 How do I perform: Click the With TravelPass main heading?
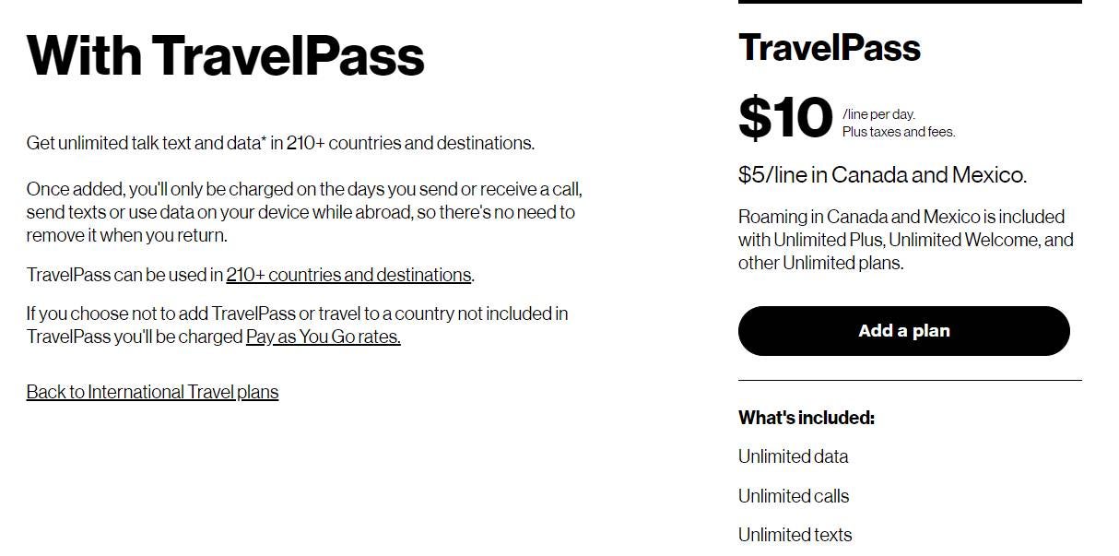pyautogui.click(x=226, y=55)
